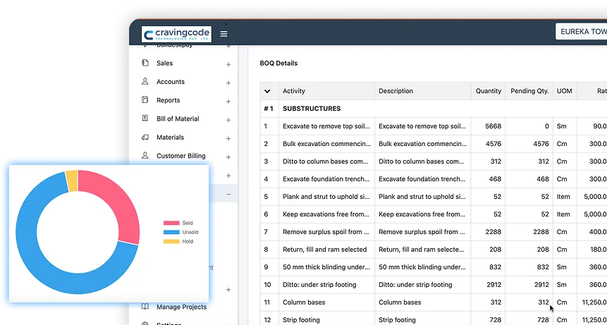Collapse the BOQ table chevron header
Image resolution: width=607 pixels, height=325 pixels.
[x=268, y=91]
